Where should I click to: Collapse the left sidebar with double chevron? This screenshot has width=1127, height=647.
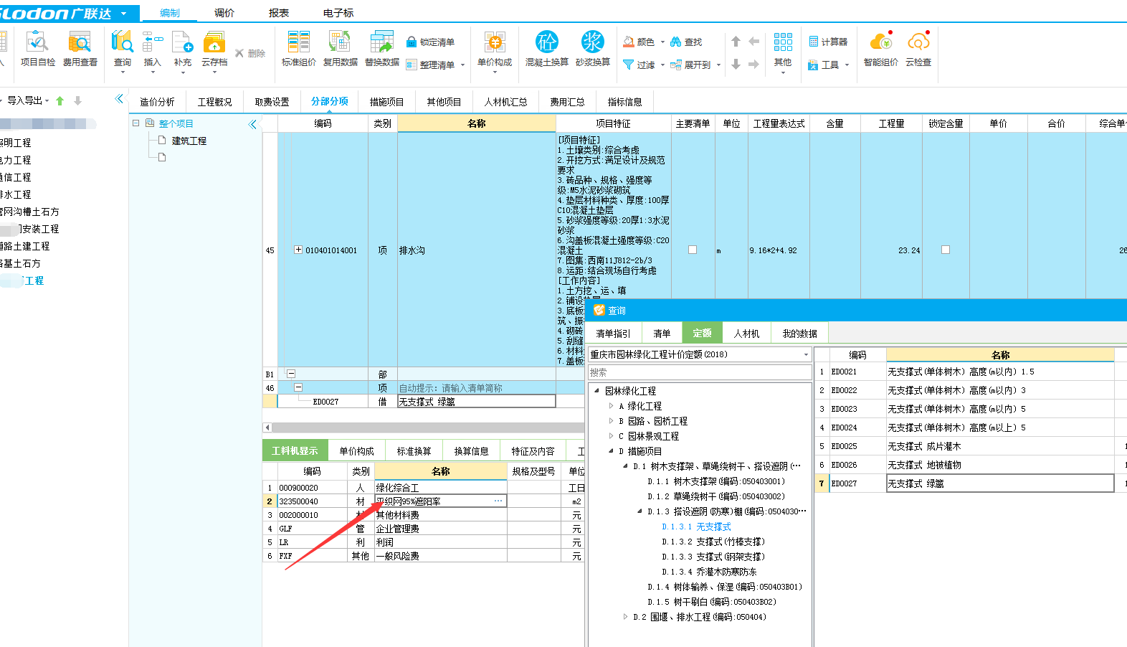(x=119, y=99)
